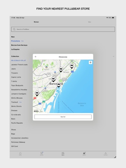This screenshot has height=168, width=126.
Task: Open the Shoes category
Action: click(14, 129)
